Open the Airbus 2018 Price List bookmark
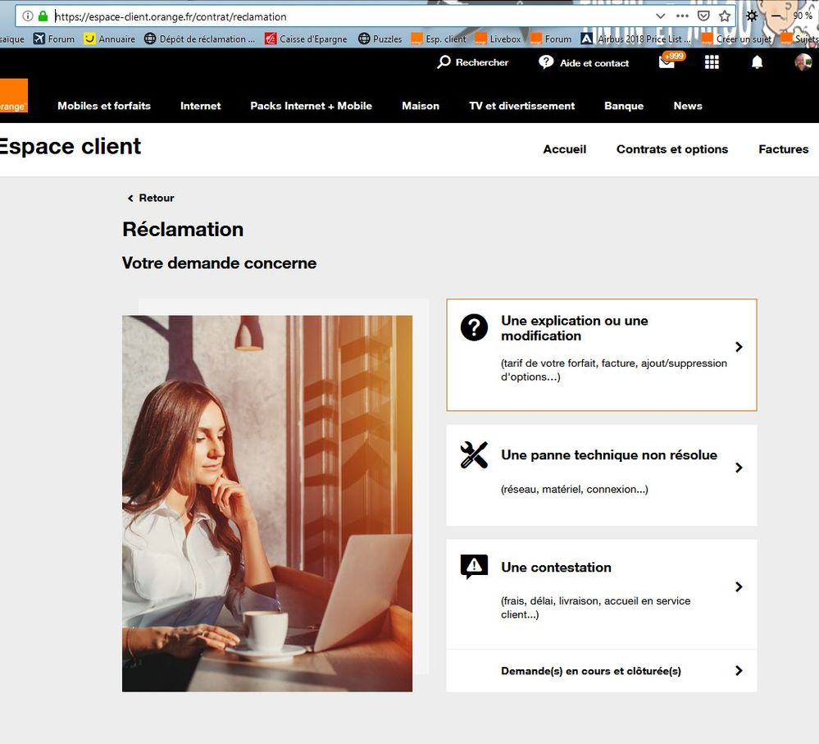819x744 pixels. (635, 39)
